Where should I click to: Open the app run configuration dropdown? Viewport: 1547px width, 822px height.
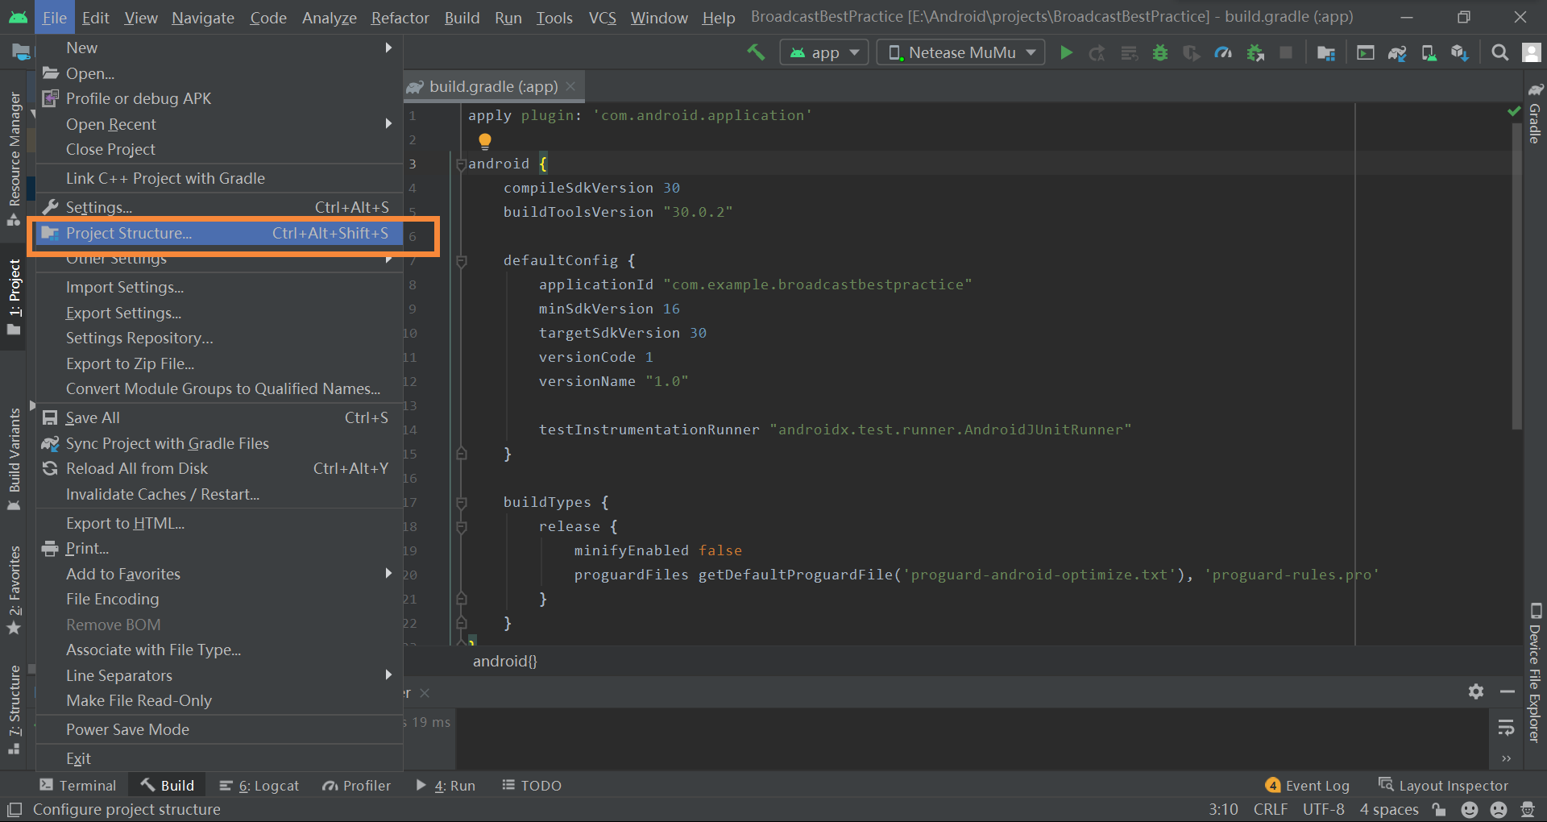(824, 52)
